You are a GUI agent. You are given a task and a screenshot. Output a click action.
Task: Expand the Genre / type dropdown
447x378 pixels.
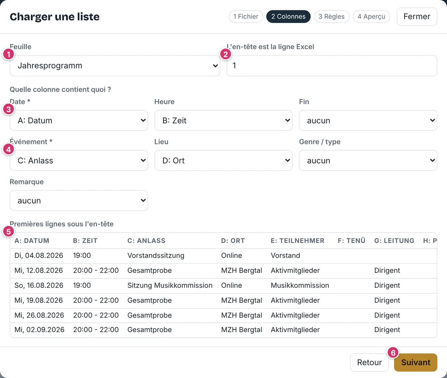click(368, 160)
